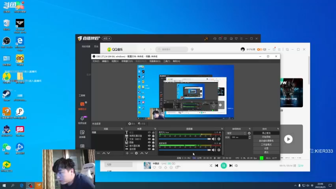Open Windows Start menu

point(4,186)
